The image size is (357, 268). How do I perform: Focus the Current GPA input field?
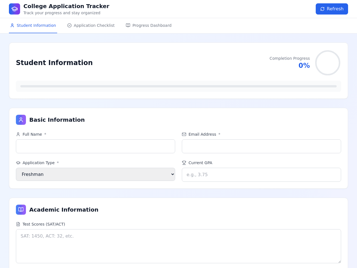point(261,175)
